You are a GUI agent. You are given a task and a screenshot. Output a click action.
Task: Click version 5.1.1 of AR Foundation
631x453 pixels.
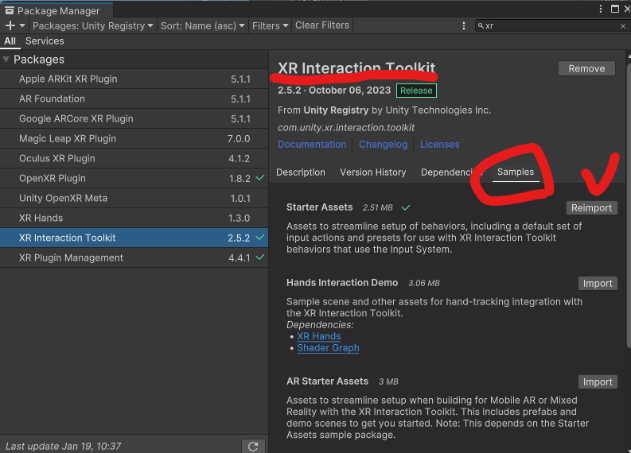point(240,99)
